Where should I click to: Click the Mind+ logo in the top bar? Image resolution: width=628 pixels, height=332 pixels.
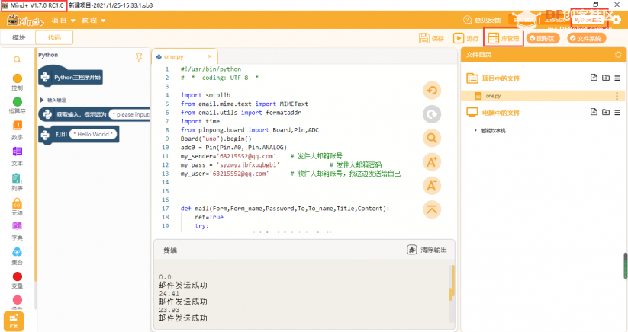click(25, 20)
